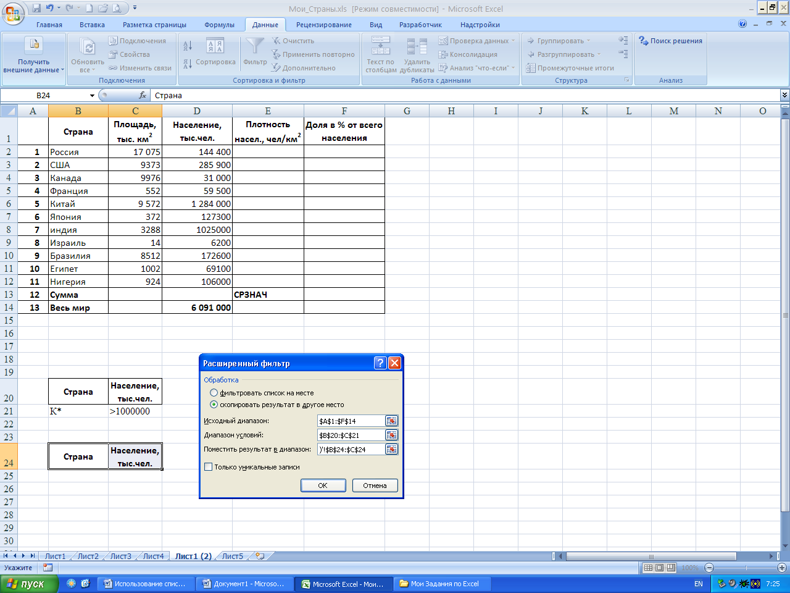
Task: Switch to Page Layout view in status bar
Action: [x=659, y=568]
